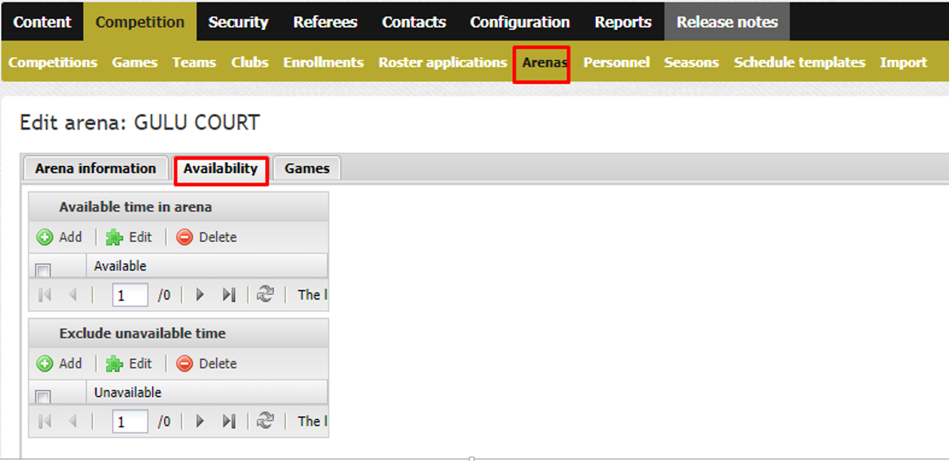Click page number field in Unavailable time grid
This screenshot has width=949, height=461.
tap(130, 421)
